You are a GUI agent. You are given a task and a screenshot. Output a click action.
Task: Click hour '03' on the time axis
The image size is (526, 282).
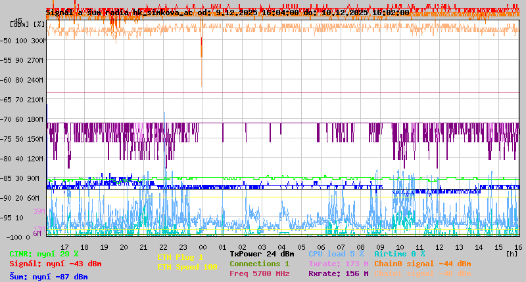click(262, 247)
